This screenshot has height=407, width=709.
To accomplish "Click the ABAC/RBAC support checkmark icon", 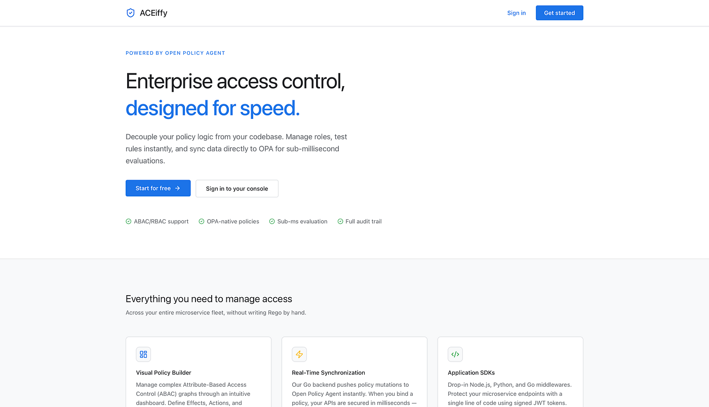I will click(x=129, y=221).
